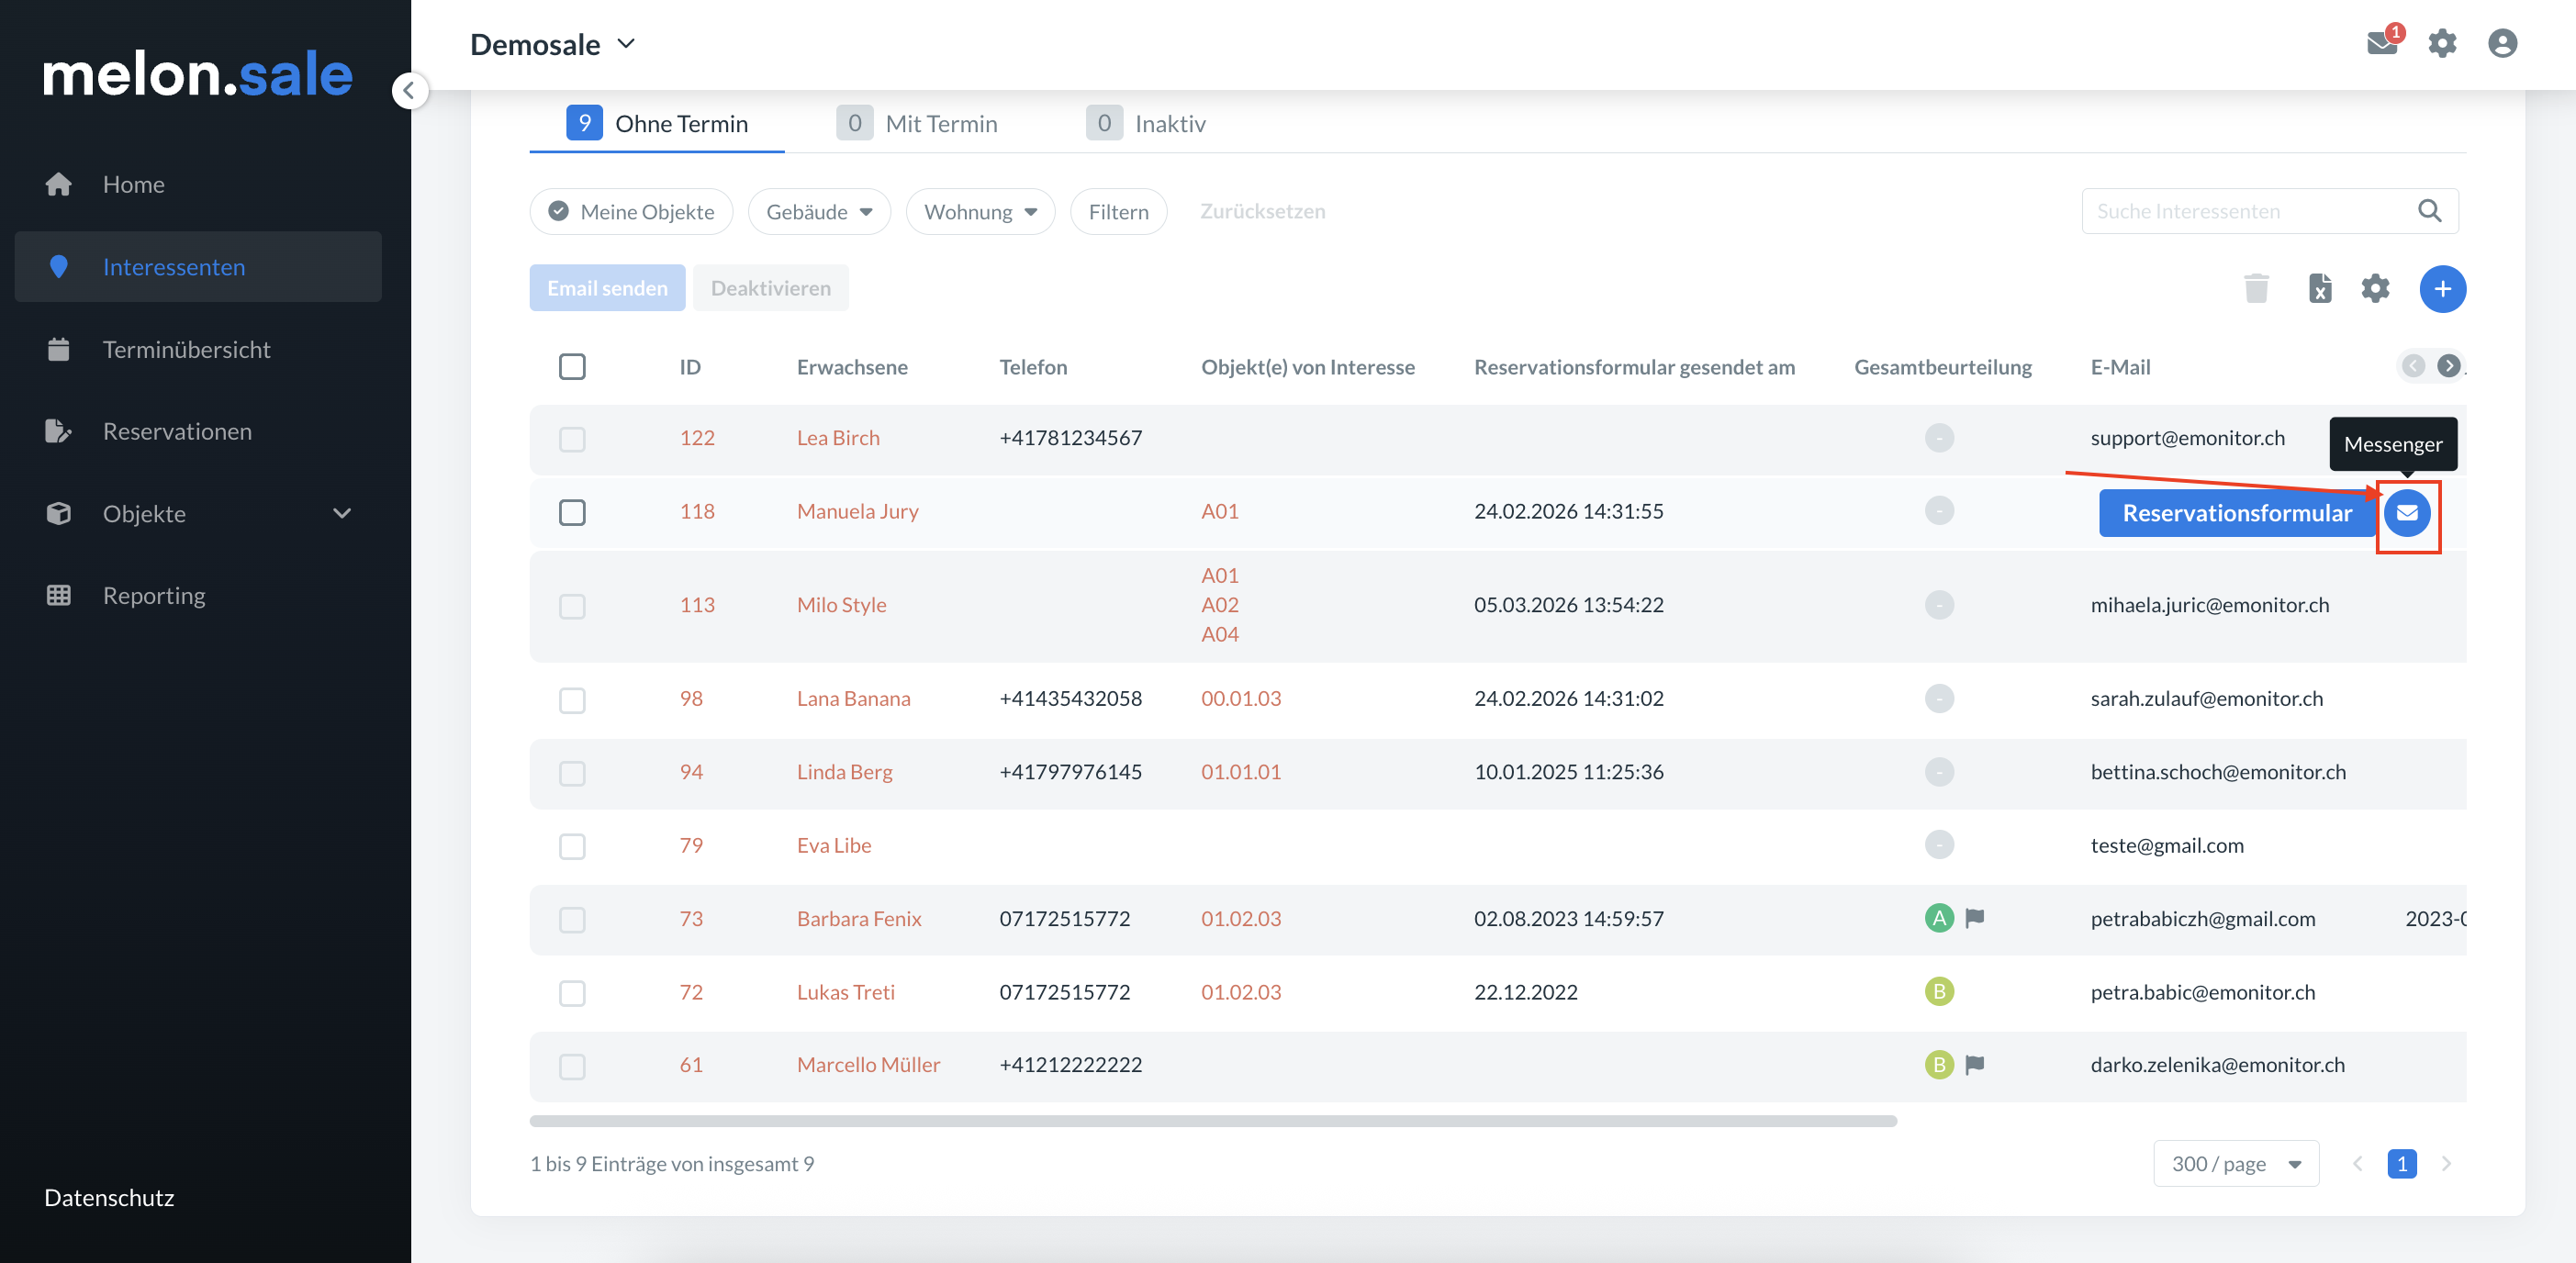This screenshot has width=2576, height=1263.
Task: Check the select-all header checkbox
Action: pyautogui.click(x=572, y=367)
